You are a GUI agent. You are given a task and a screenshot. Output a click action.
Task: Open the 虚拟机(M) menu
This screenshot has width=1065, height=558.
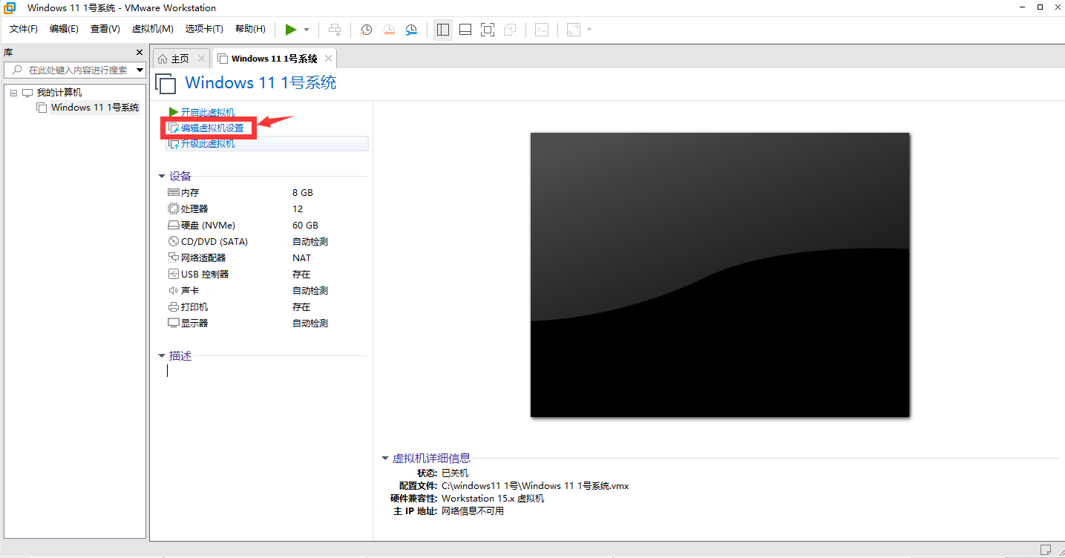click(x=152, y=29)
